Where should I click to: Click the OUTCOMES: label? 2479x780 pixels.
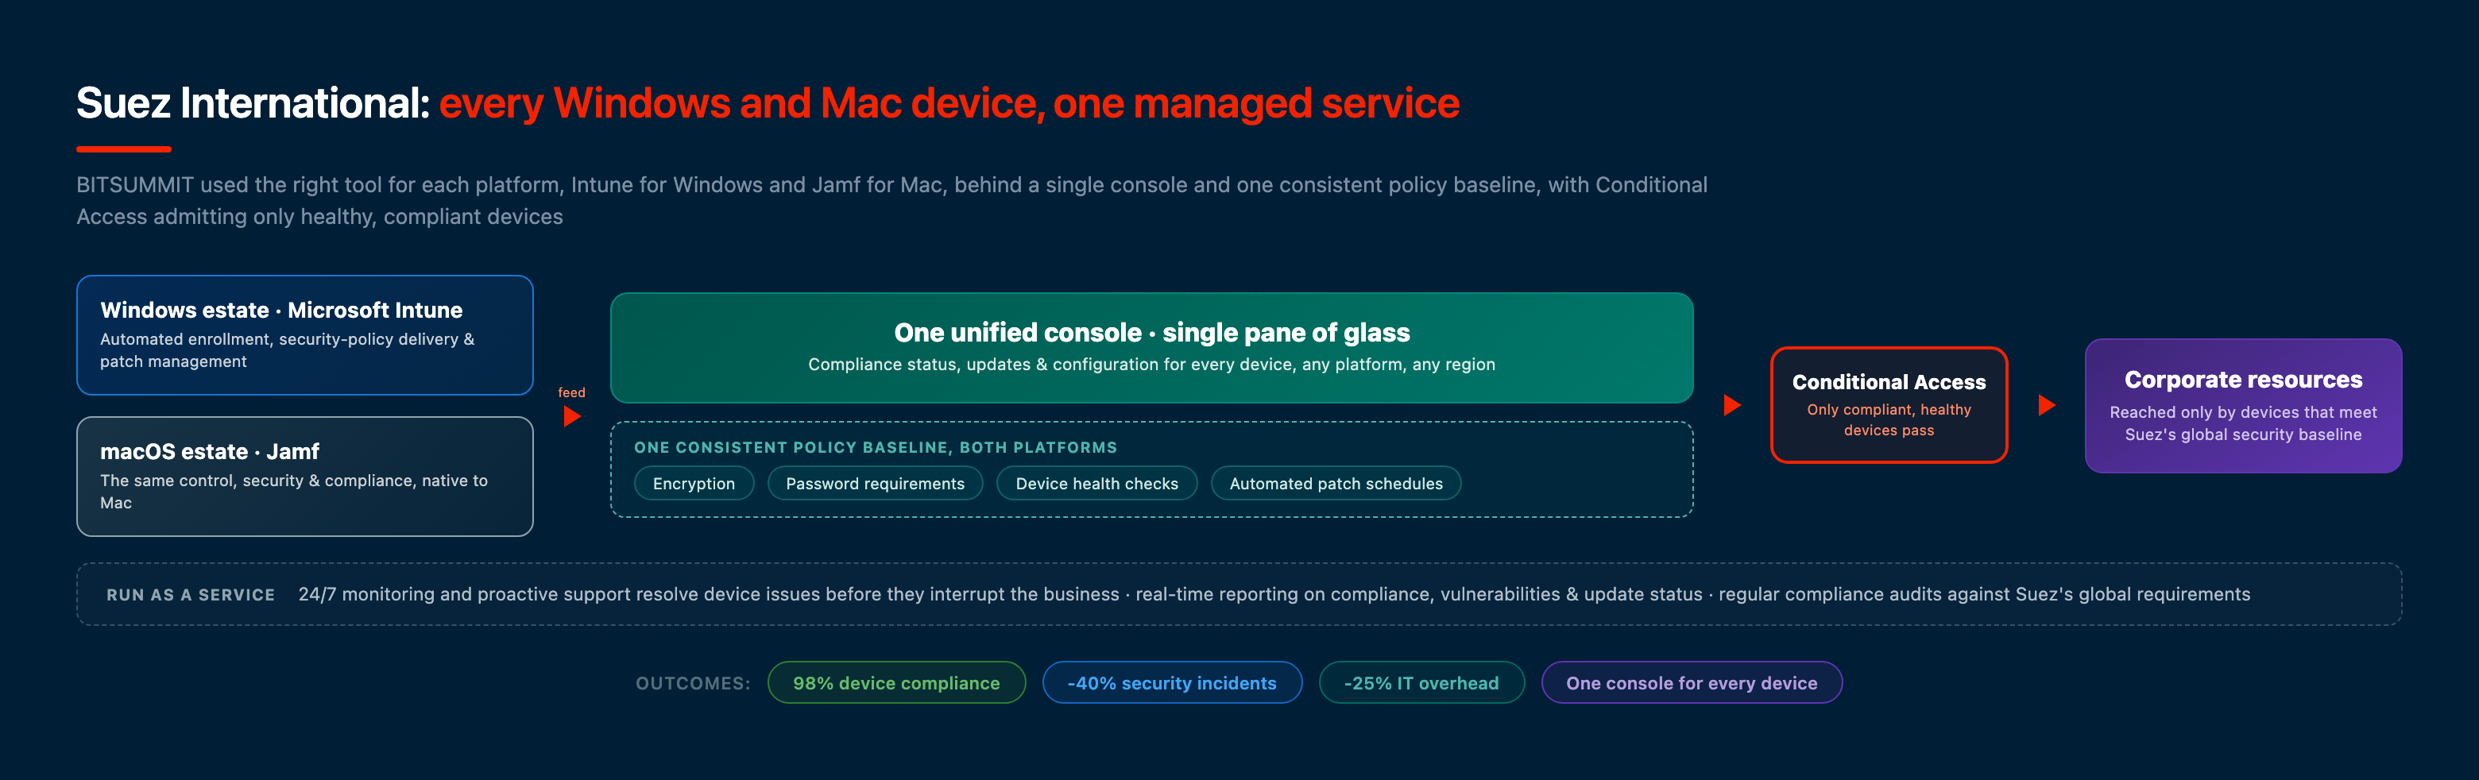point(693,683)
